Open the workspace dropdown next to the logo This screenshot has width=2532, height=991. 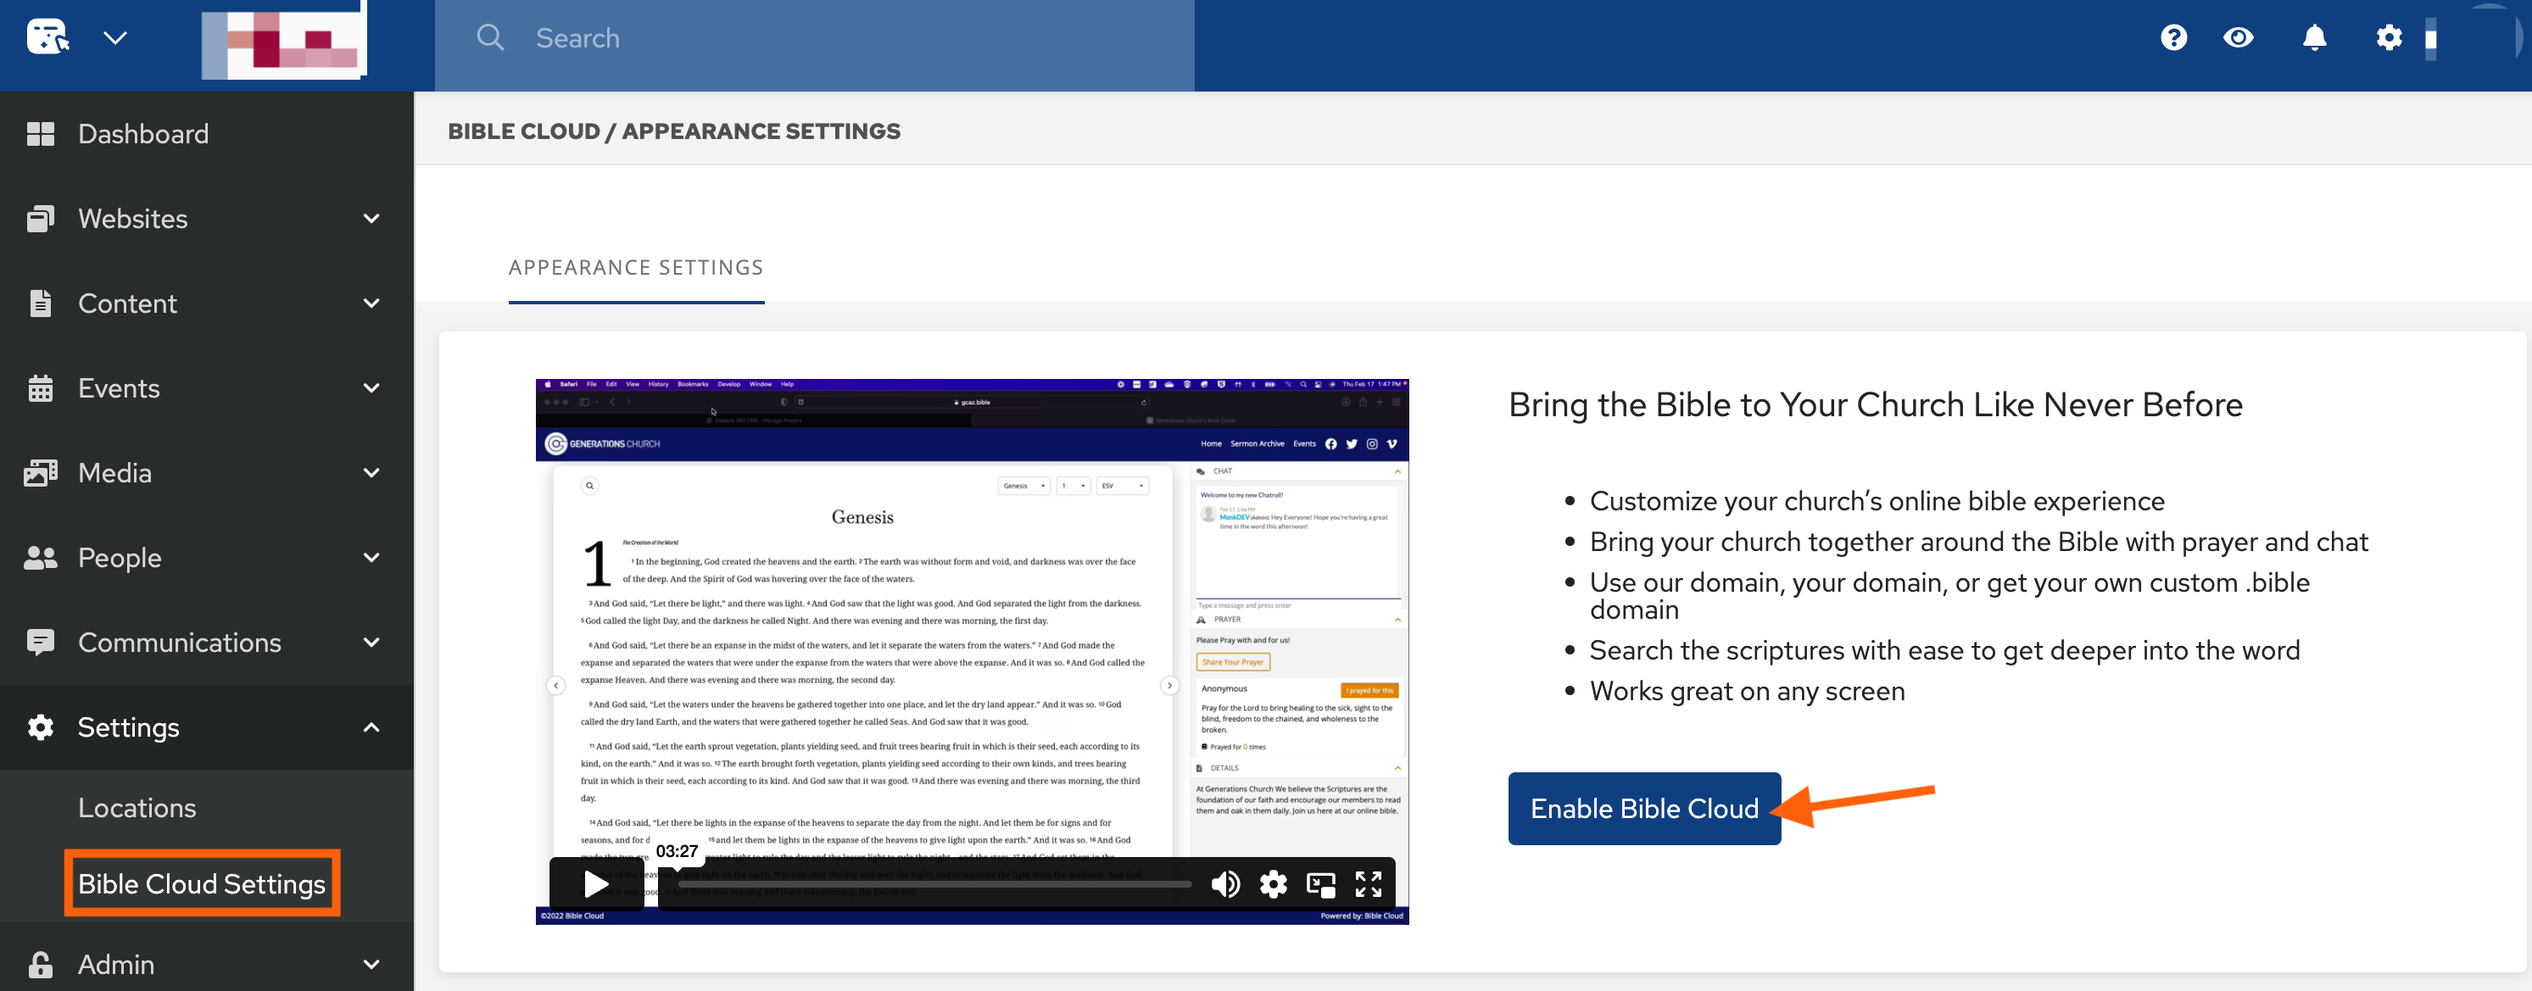(x=115, y=37)
